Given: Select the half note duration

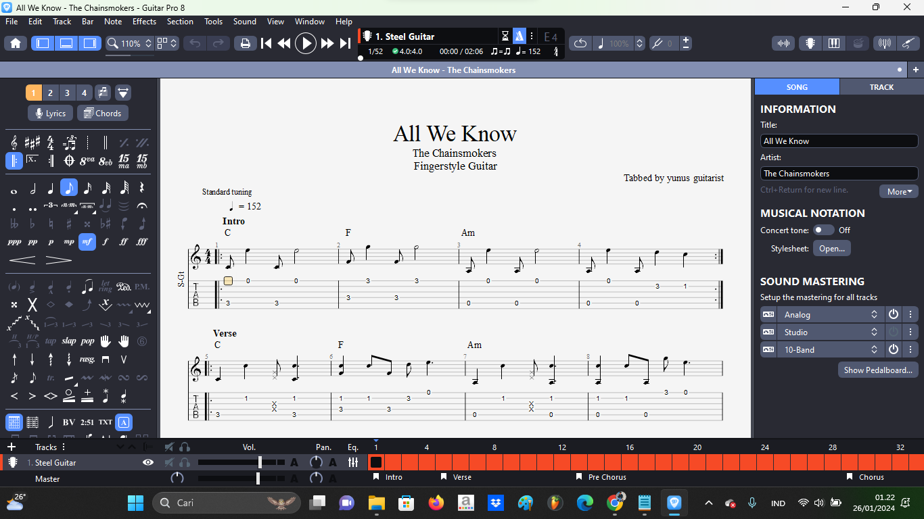Looking at the screenshot, I should pos(32,188).
